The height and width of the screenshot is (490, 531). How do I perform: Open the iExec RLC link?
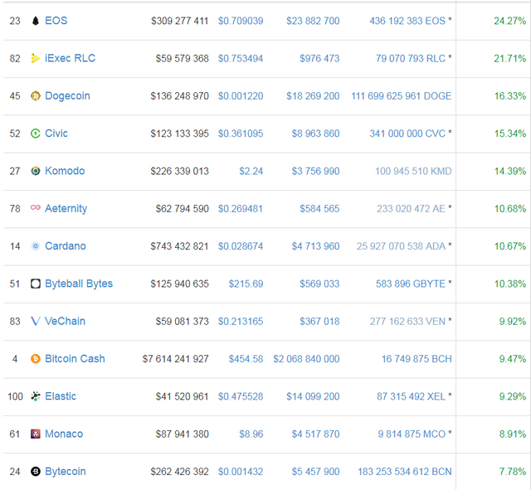click(70, 58)
